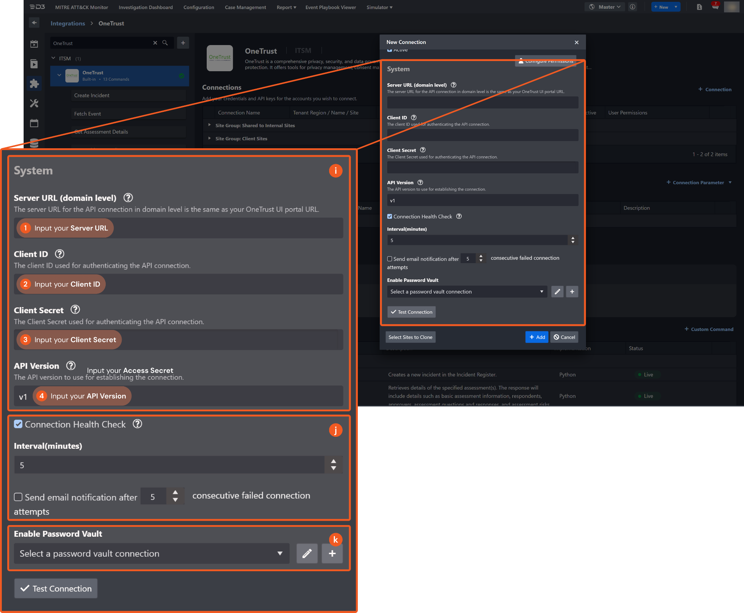
Task: Collapse the ITSM category in sidebar
Action: tap(53, 58)
